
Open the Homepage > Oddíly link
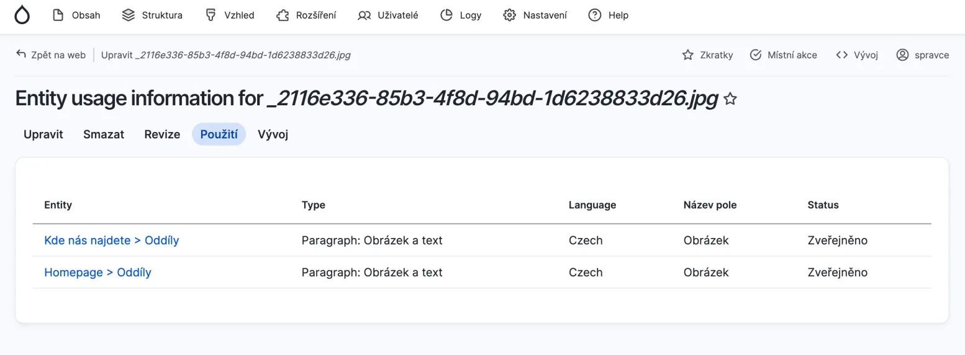point(97,272)
